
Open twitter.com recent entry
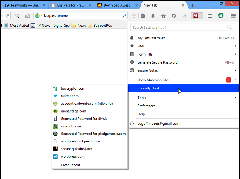click(x=89, y=96)
